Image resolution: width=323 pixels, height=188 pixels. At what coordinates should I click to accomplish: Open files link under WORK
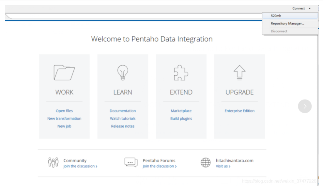[64, 111]
